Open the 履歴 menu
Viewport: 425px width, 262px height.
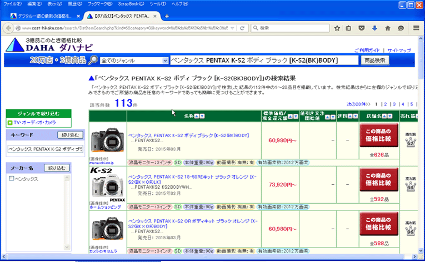(75, 4)
